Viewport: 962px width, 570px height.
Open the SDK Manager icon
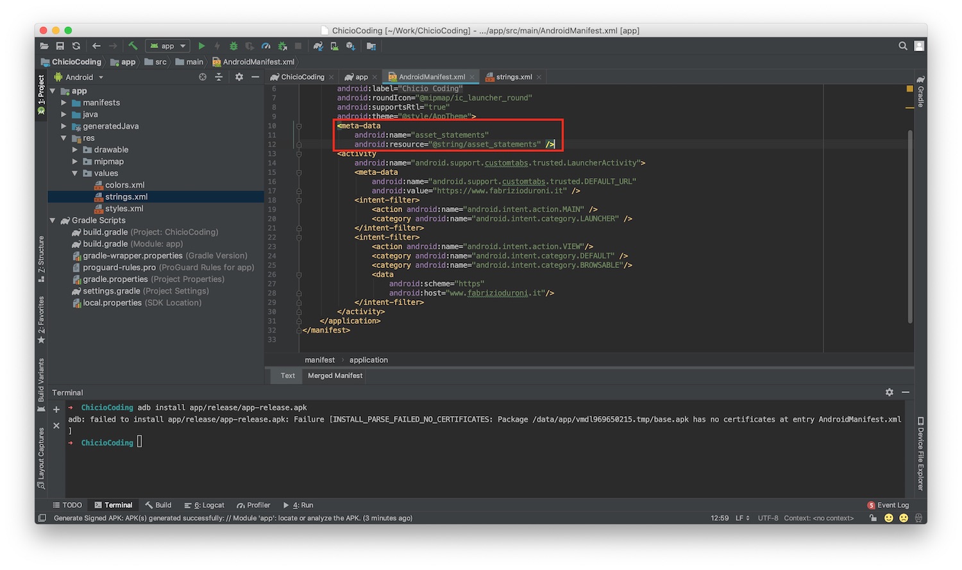(x=351, y=46)
